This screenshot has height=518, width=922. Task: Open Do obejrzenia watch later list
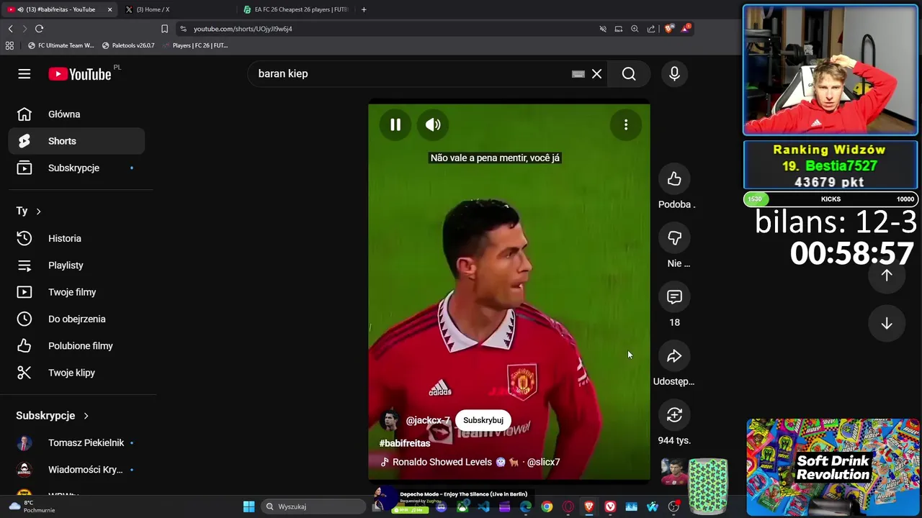click(76, 319)
